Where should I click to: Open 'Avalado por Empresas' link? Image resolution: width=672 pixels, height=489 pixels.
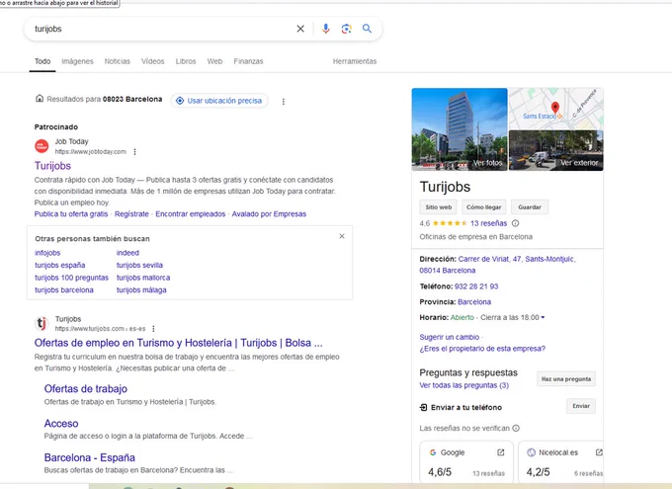pos(269,213)
